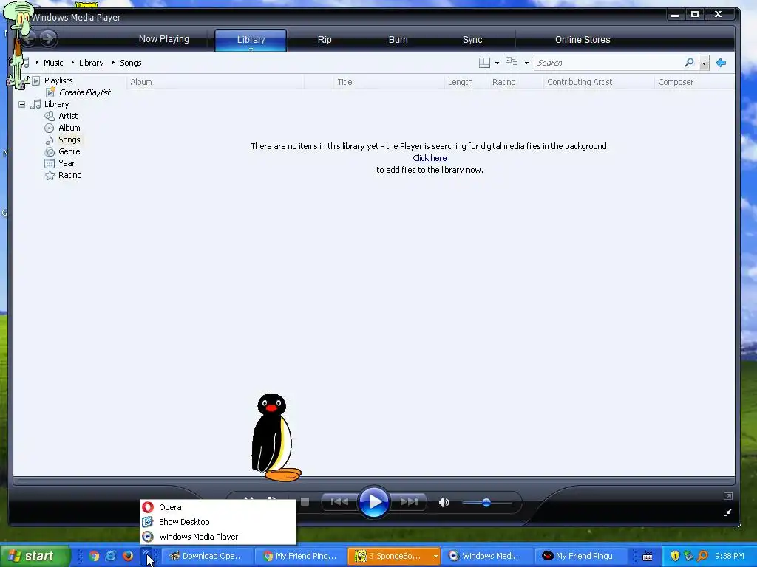Select Playlists in the navigation tree
Image resolution: width=757 pixels, height=567 pixels.
tap(58, 80)
